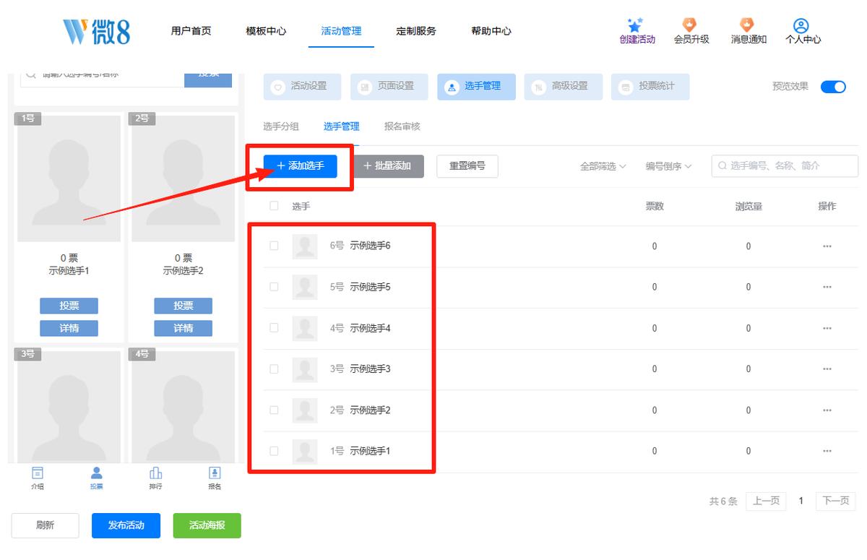The height and width of the screenshot is (560, 867).
Task: Open 创建活动 star icon
Action: click(x=636, y=25)
